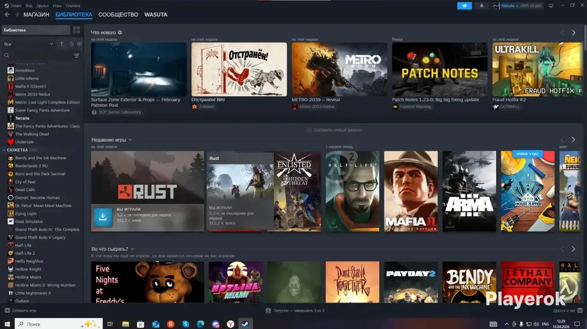This screenshot has width=587, height=329.
Task: Switch to Big Picture mode monitor icon
Action: click(551, 5)
